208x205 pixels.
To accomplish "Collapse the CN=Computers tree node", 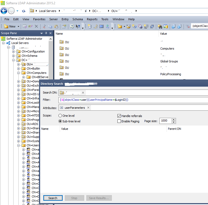I will (19, 73).
